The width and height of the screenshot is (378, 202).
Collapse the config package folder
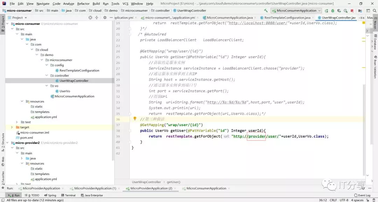(x=47, y=65)
